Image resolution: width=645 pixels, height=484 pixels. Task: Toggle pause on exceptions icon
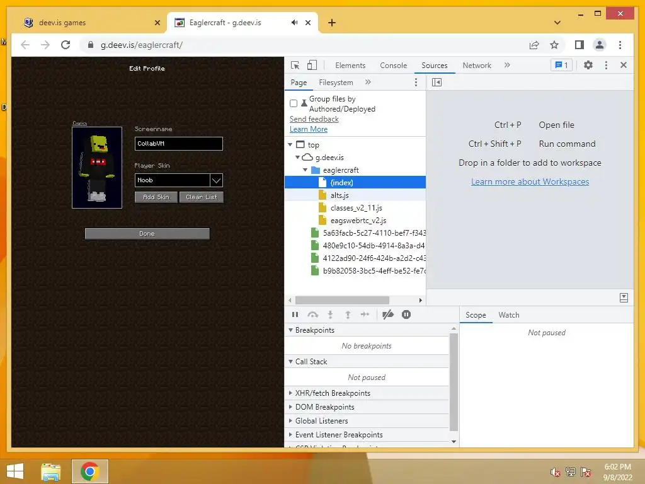point(406,315)
